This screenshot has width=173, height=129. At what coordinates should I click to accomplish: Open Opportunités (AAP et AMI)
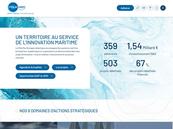[x=35, y=76]
